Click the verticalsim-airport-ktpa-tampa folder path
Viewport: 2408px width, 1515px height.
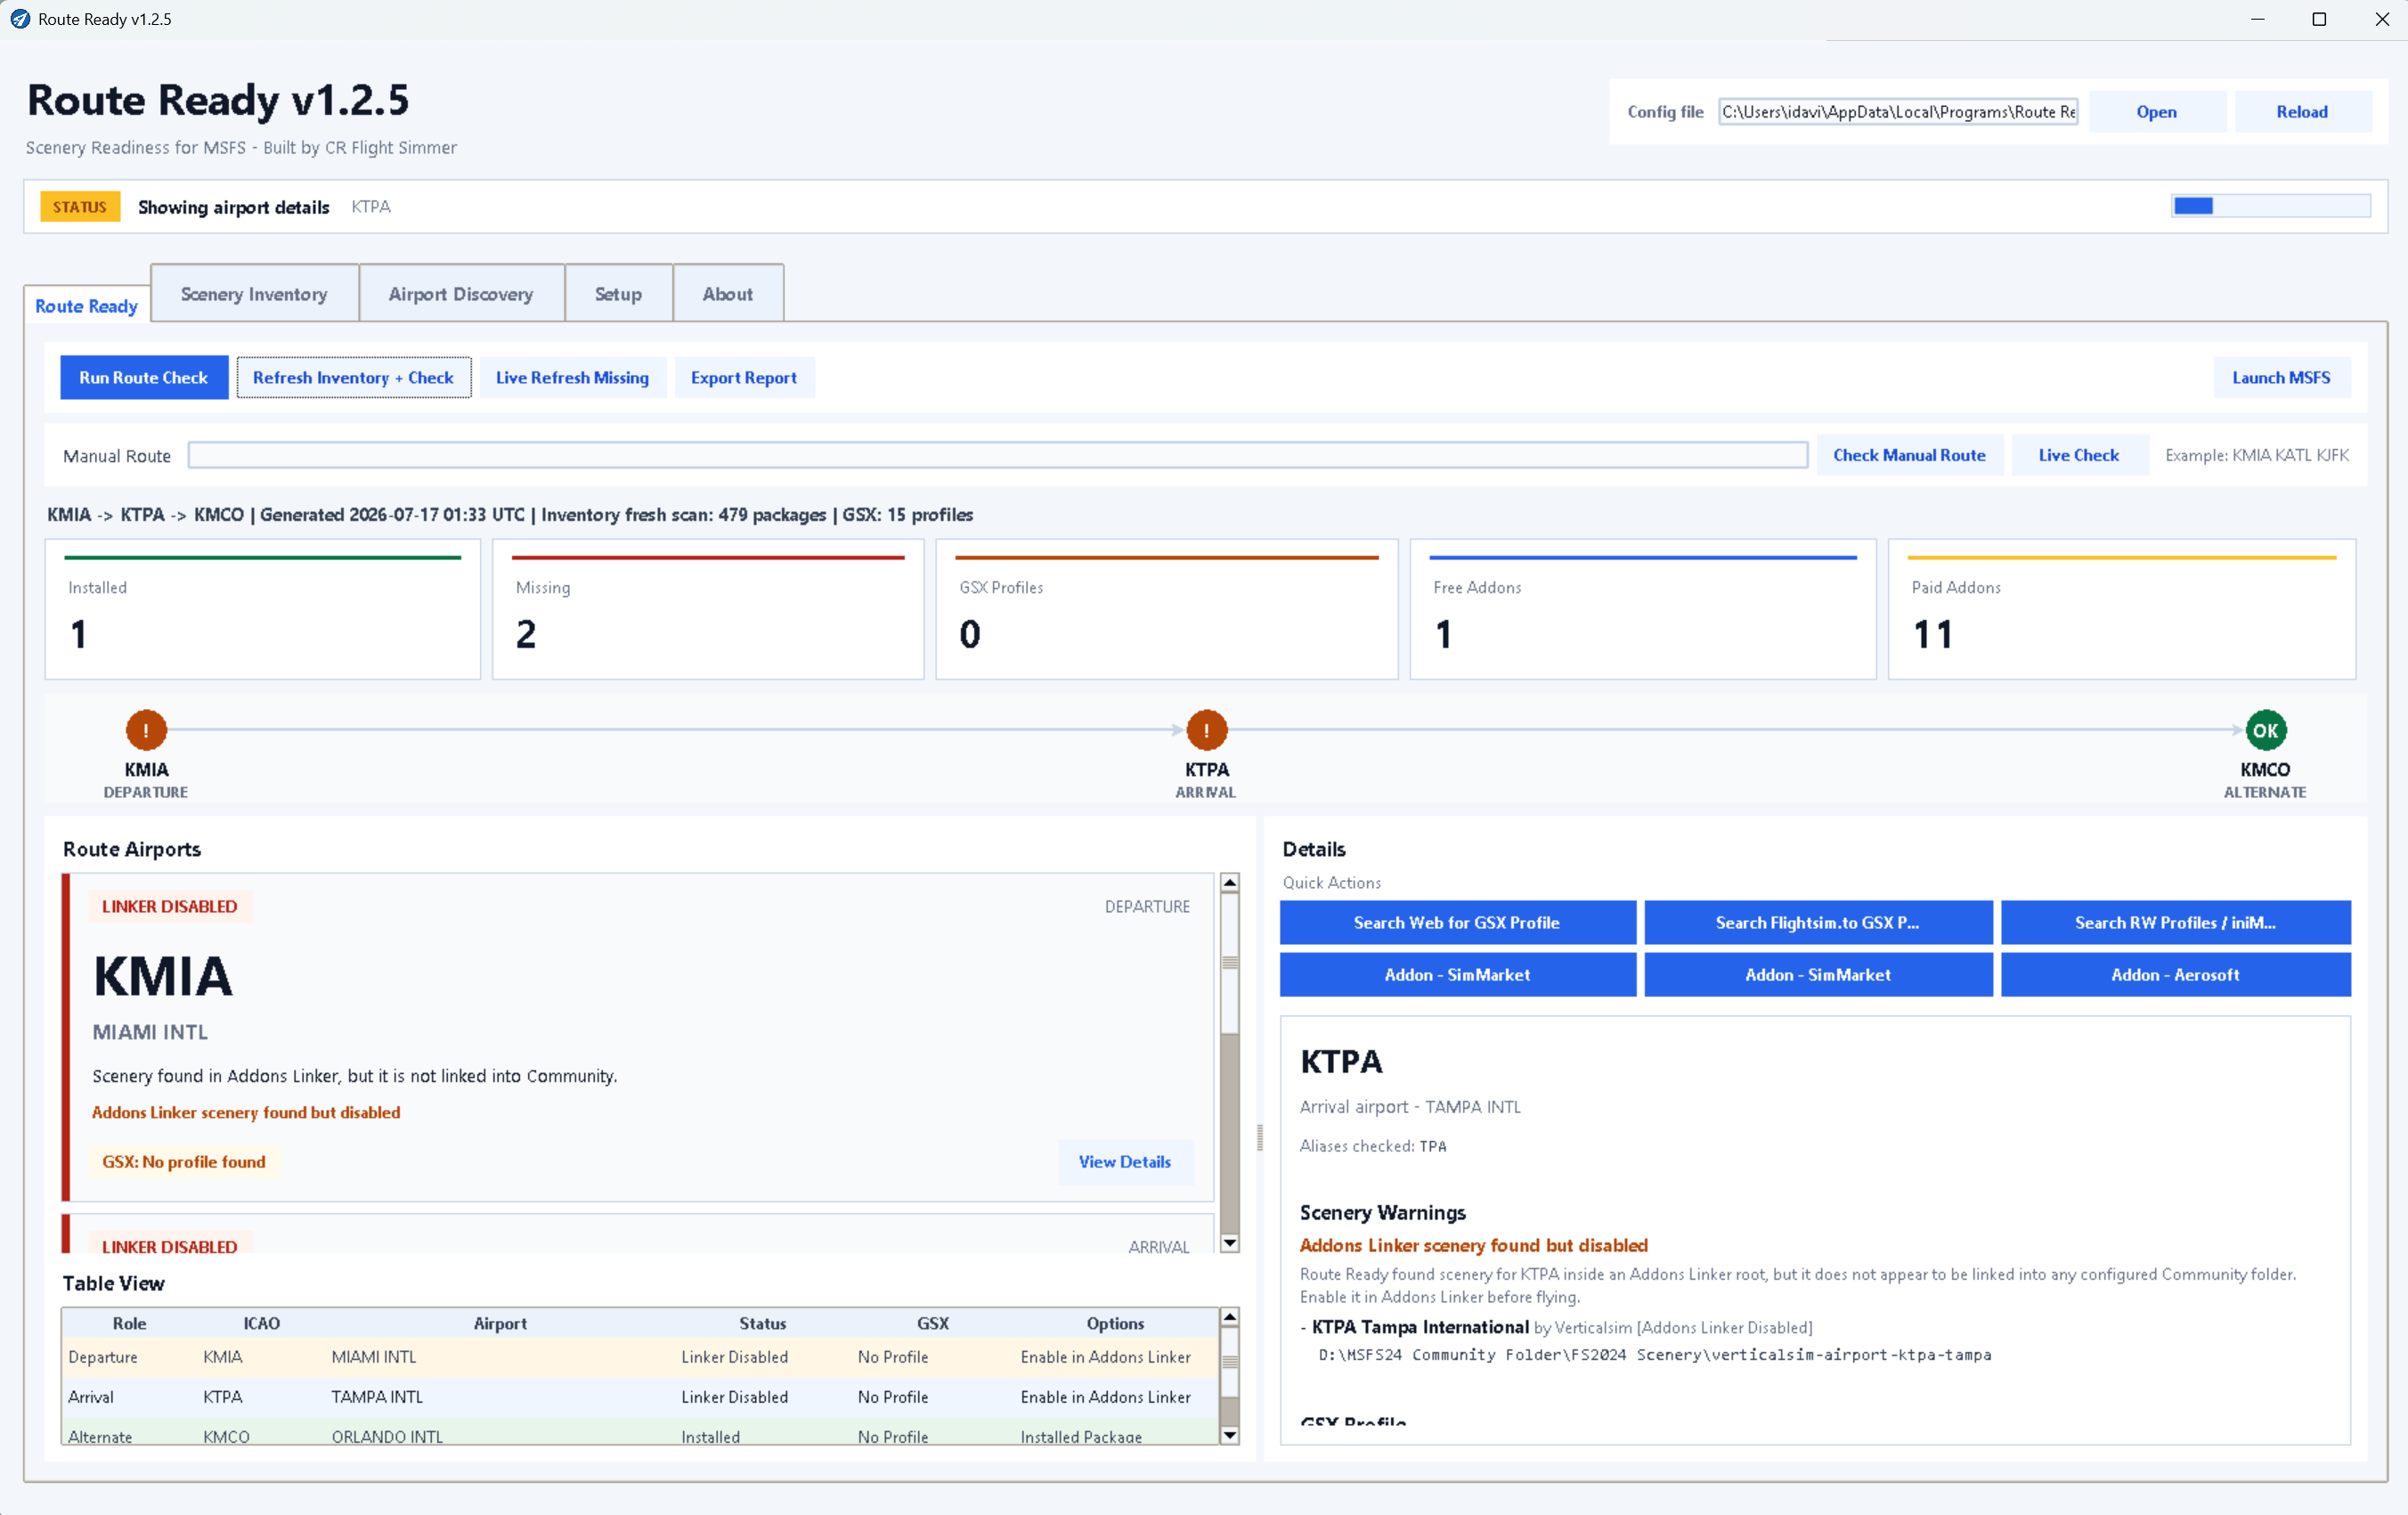click(x=1655, y=1355)
